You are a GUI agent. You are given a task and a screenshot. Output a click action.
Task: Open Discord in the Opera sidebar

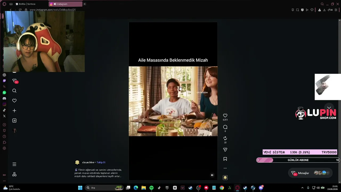click(x=4, y=98)
